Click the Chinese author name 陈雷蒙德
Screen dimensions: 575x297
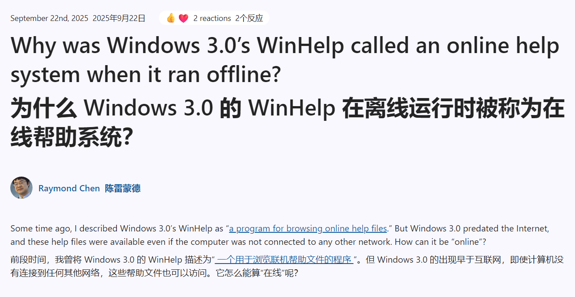pyautogui.click(x=123, y=188)
